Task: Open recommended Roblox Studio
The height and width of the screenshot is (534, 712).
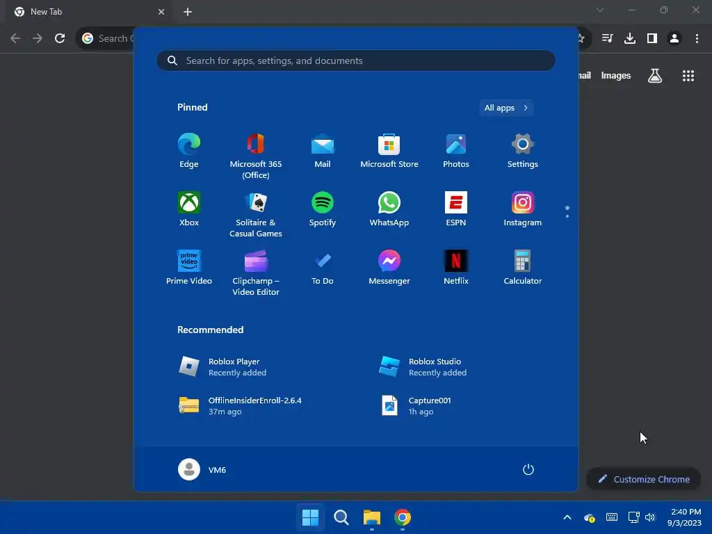Action: 423,367
